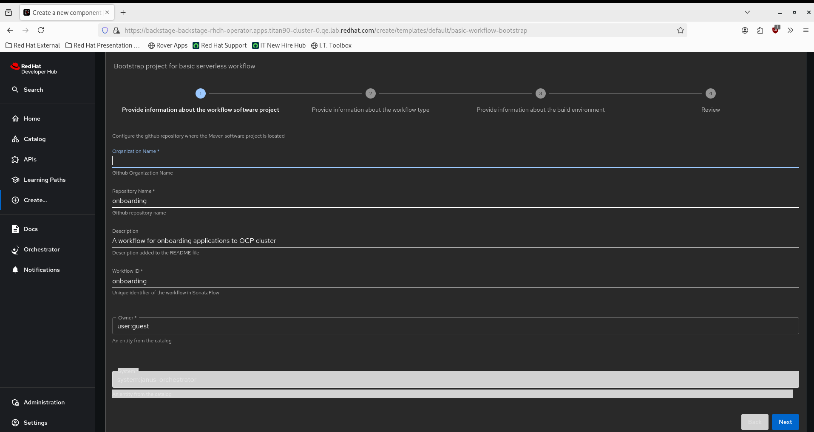
Task: Click the Repository Name input field
Action: 456,201
